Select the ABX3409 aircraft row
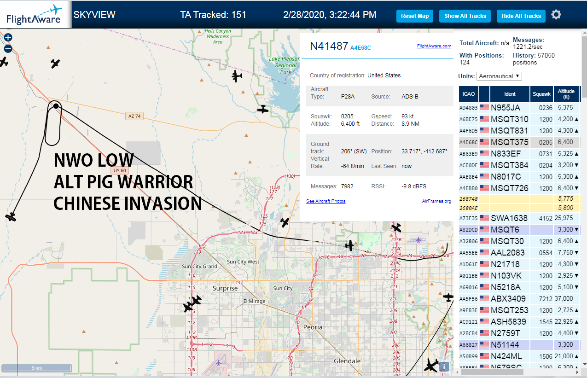The image size is (587, 378). 519,298
